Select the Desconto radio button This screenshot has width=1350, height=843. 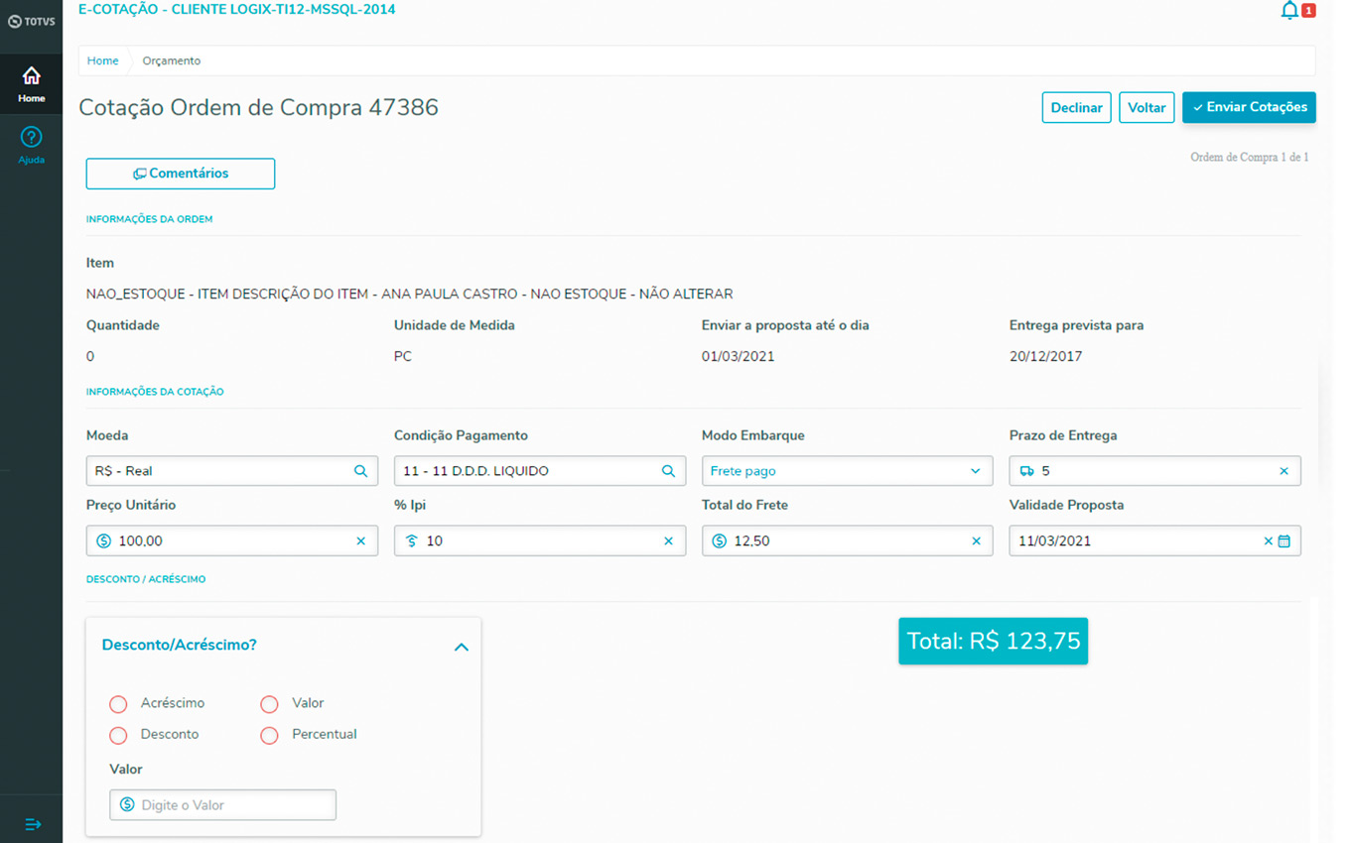click(x=118, y=736)
